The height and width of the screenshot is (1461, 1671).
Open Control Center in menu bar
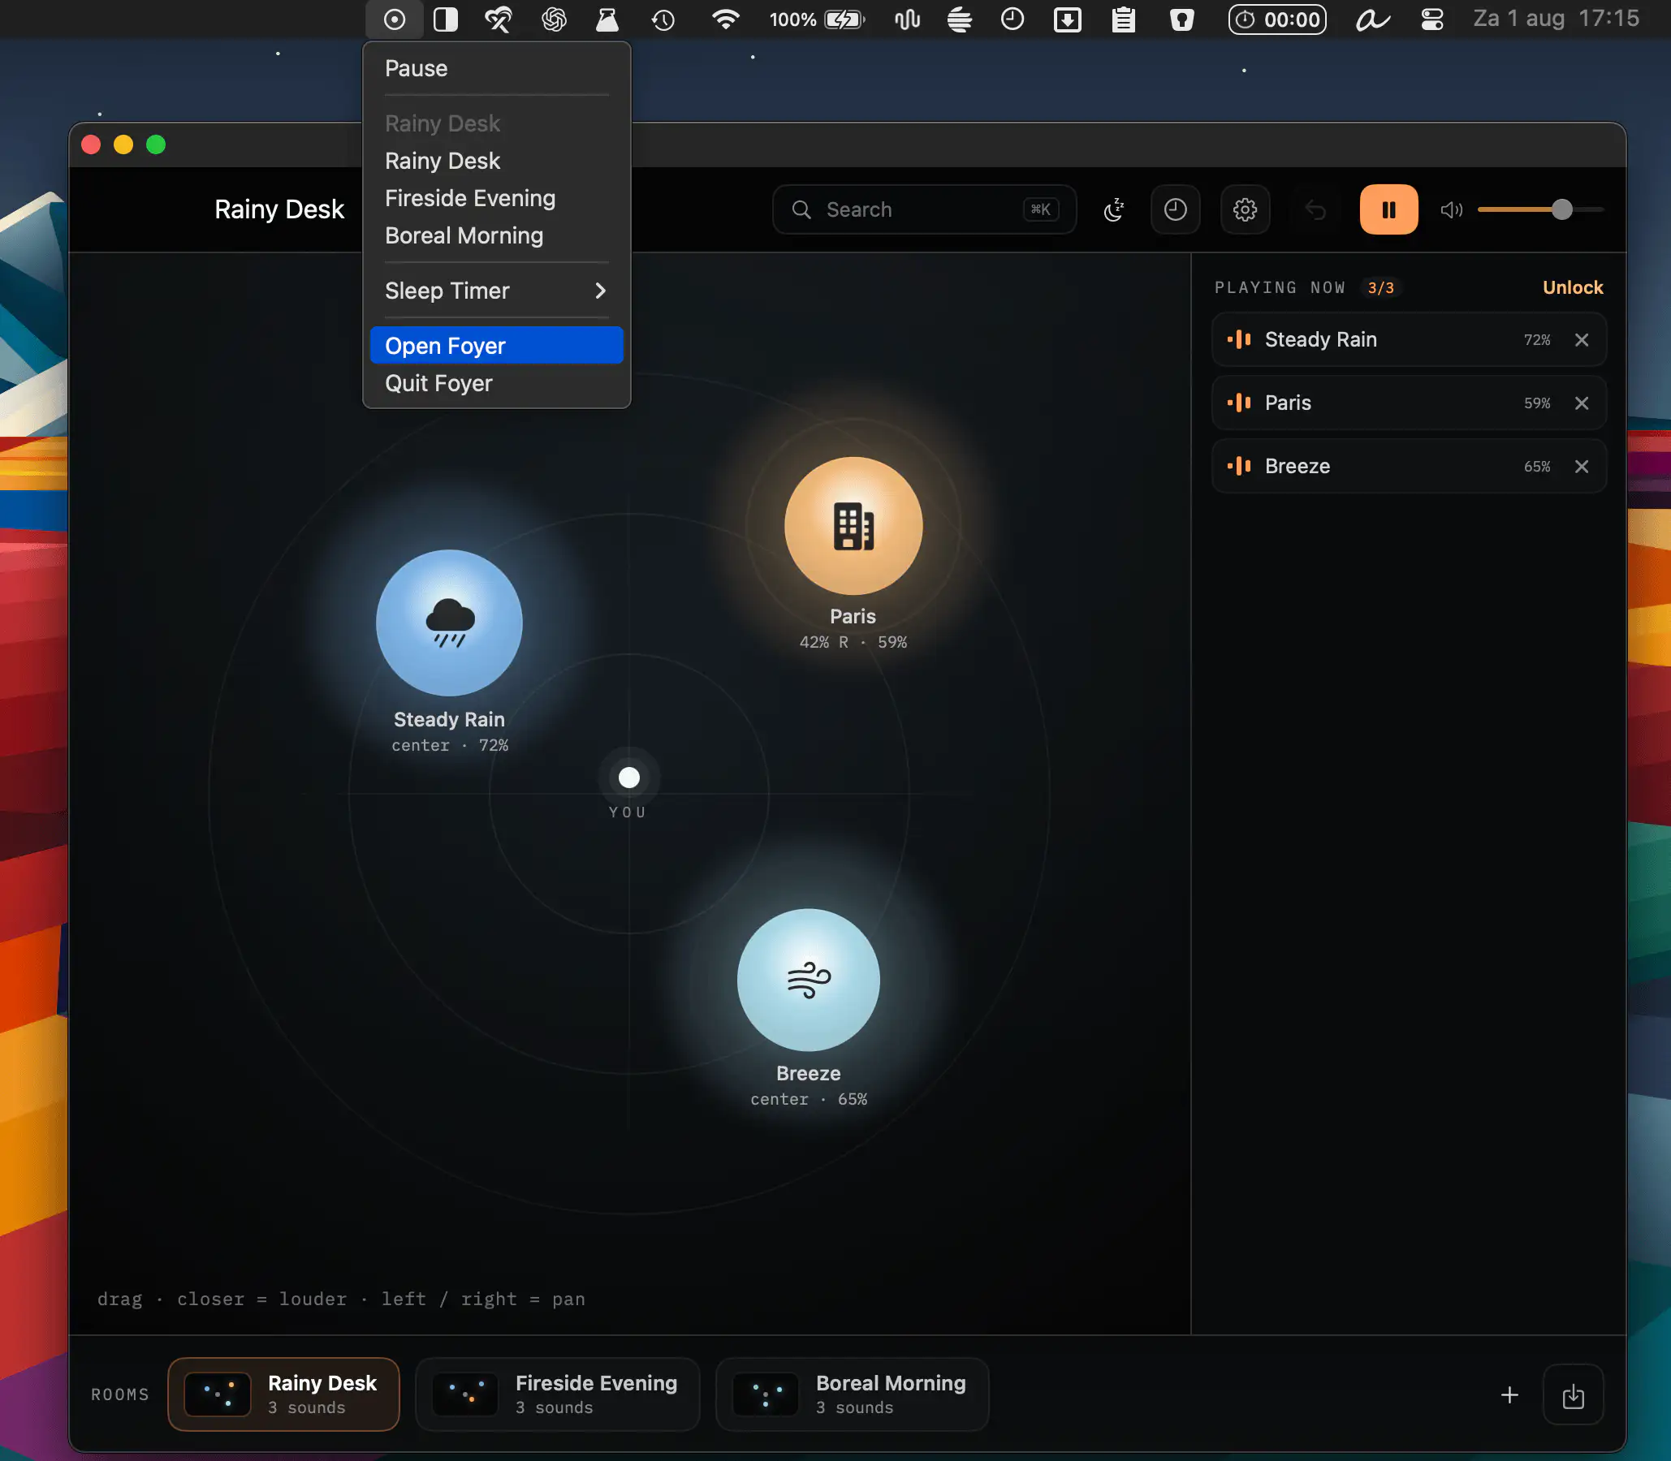[1432, 19]
